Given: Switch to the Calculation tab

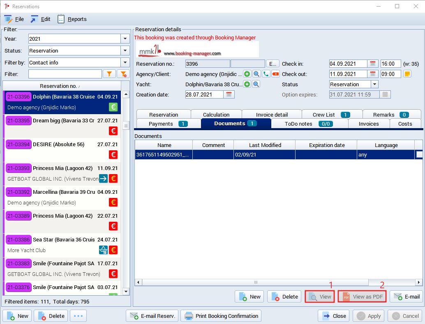Looking at the screenshot, I should coord(216,115).
